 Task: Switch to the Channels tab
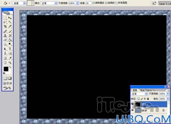tap(142, 90)
